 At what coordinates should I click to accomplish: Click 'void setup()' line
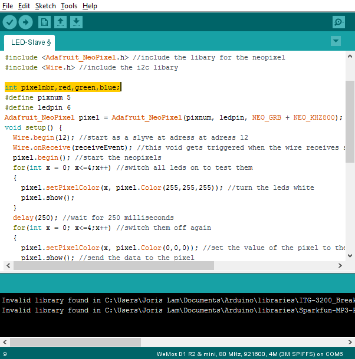pyautogui.click(x=33, y=127)
